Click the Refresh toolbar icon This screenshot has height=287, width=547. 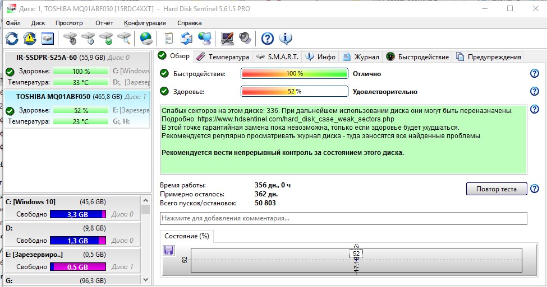click(12, 38)
